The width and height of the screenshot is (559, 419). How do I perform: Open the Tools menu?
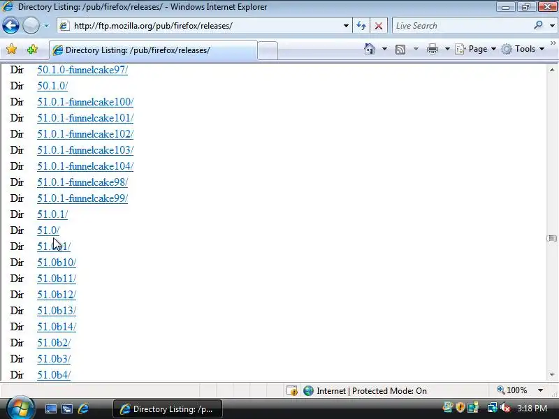click(x=523, y=49)
